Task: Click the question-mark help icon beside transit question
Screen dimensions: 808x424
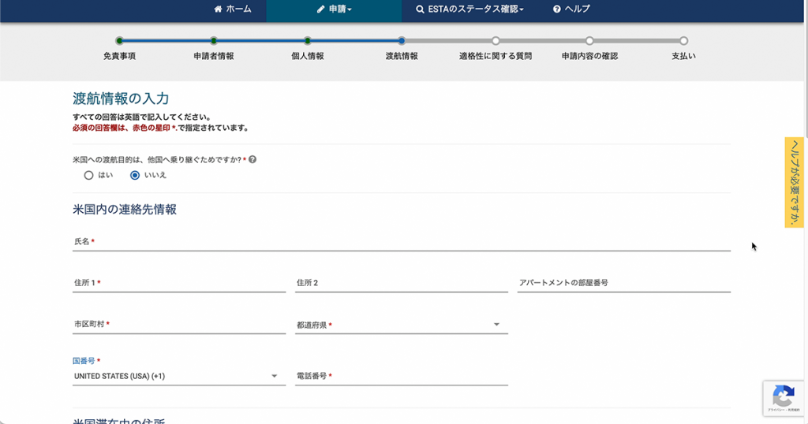Action: click(x=252, y=159)
